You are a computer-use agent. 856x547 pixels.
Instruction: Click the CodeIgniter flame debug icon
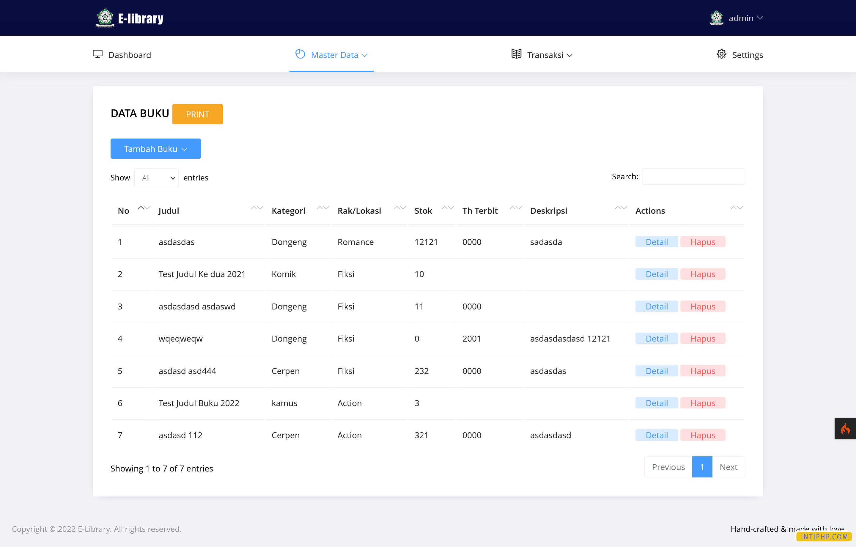tap(845, 429)
